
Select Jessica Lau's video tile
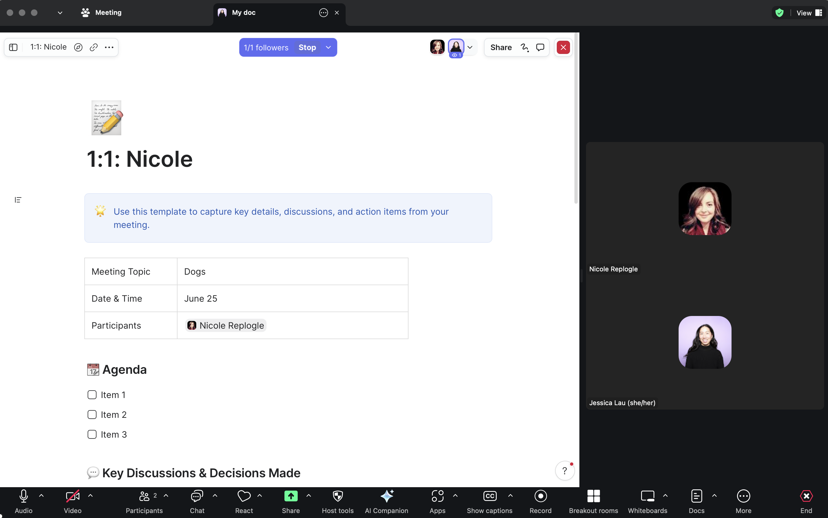click(x=705, y=343)
